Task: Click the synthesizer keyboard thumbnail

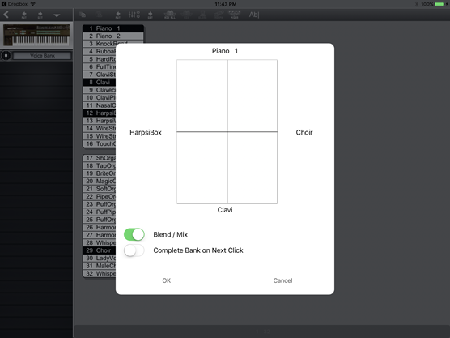Action: click(x=36, y=35)
